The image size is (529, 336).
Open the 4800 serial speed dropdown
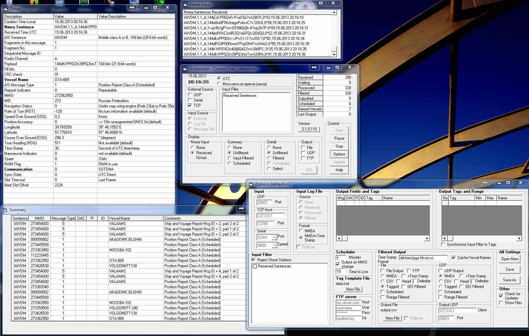click(x=274, y=245)
